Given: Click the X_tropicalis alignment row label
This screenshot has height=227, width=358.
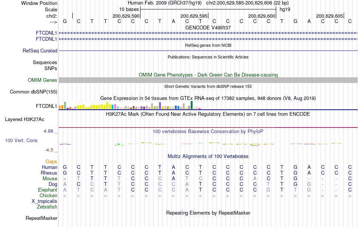Looking at the screenshot, I should click(x=44, y=201).
